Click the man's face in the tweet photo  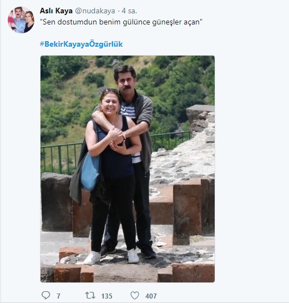(x=125, y=80)
